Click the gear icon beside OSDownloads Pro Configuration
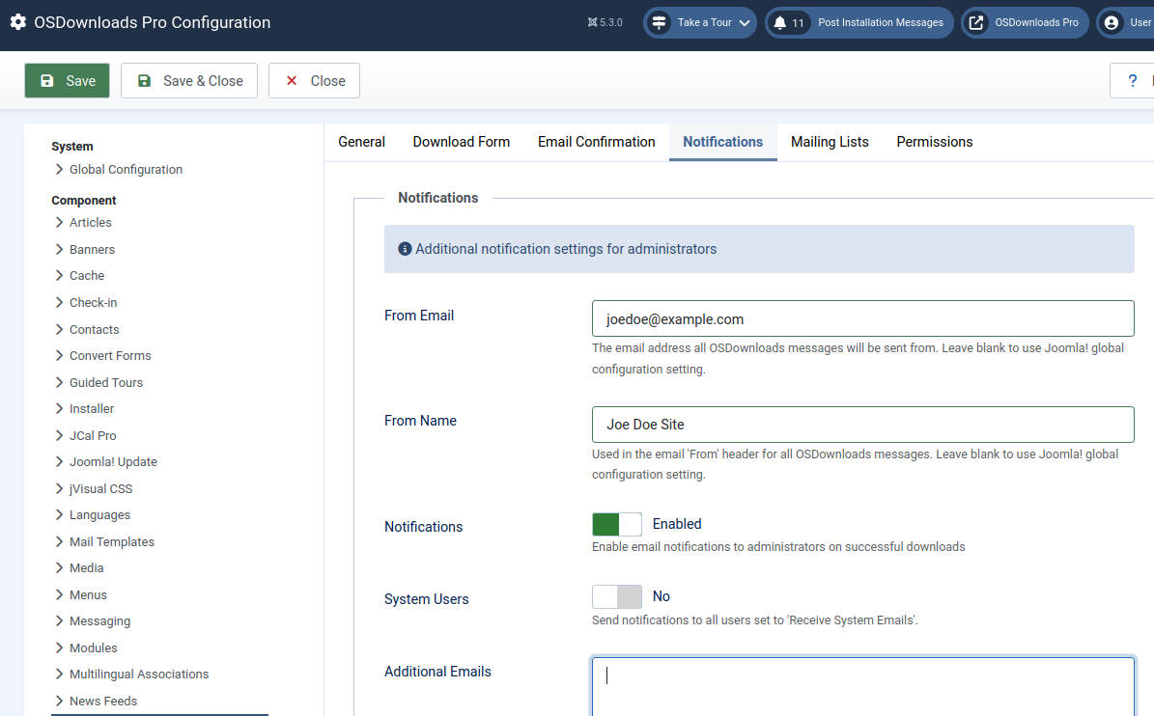 tap(18, 22)
